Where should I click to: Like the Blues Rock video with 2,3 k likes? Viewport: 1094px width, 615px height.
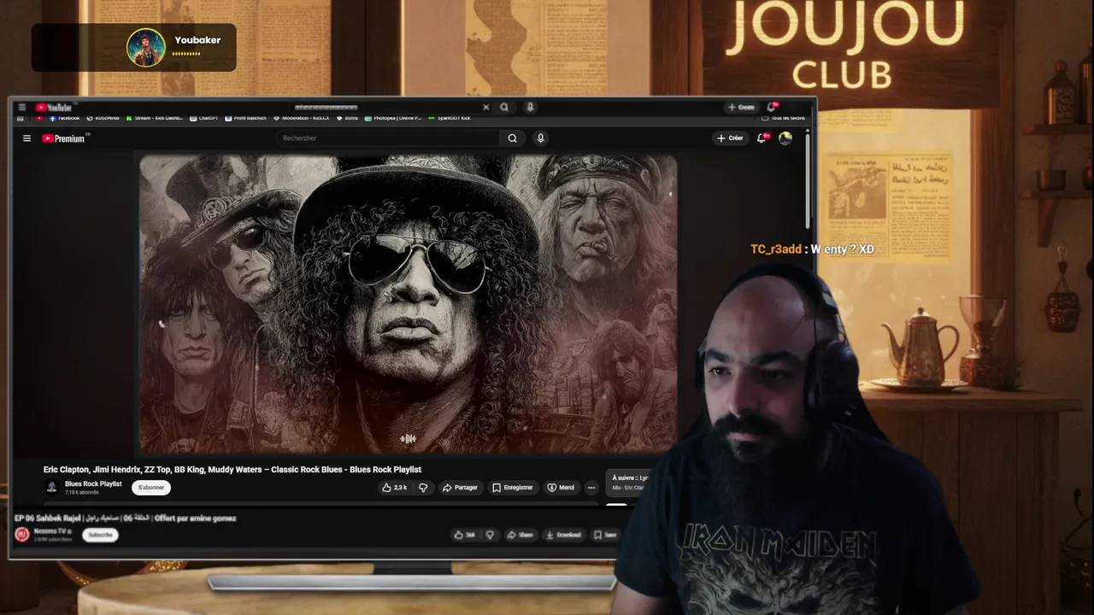tap(394, 488)
